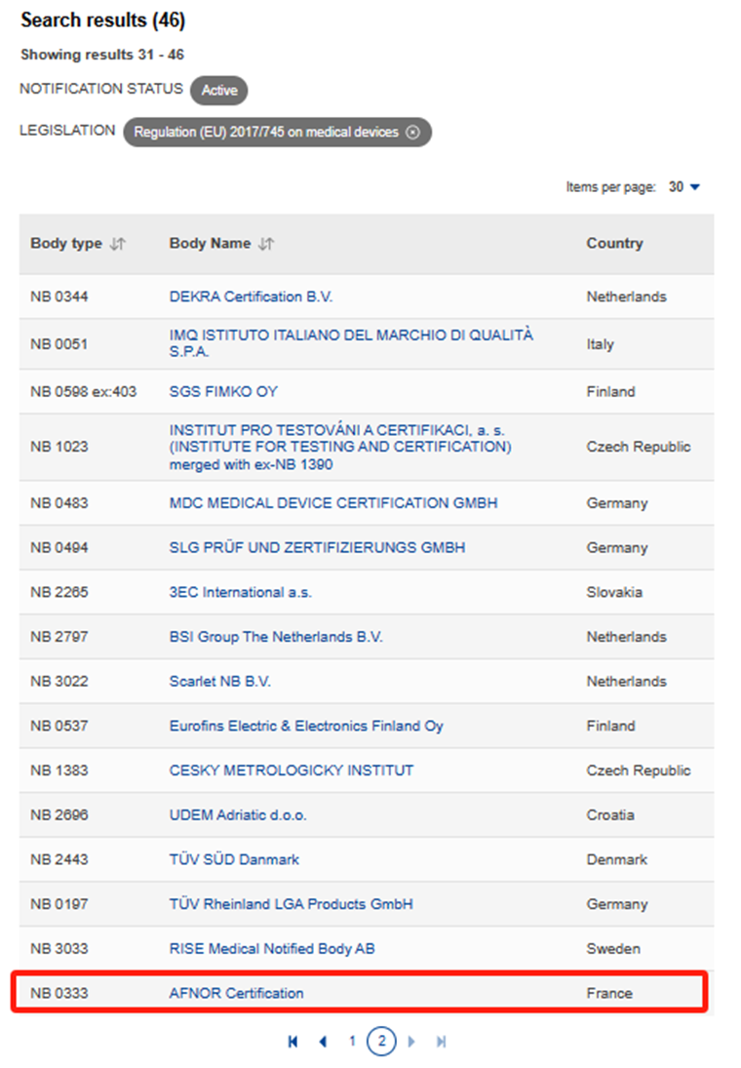Click body type cell NB 0333
741x1068 pixels.
coord(59,994)
